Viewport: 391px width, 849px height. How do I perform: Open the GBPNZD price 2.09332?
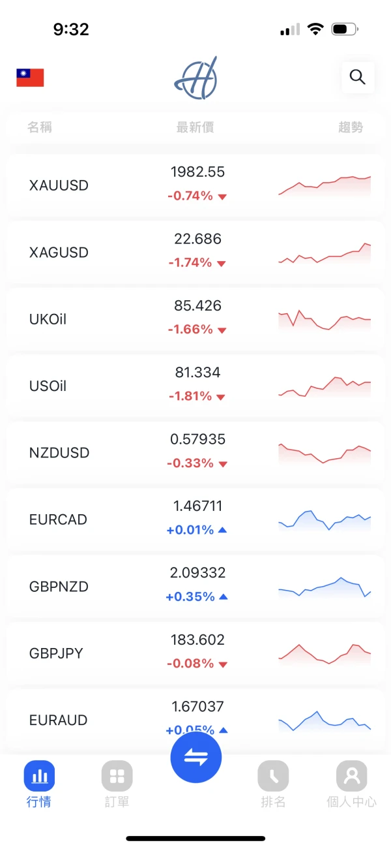coord(197,573)
